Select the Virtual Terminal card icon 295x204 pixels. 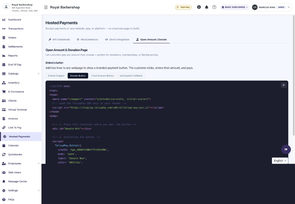pos(4,110)
